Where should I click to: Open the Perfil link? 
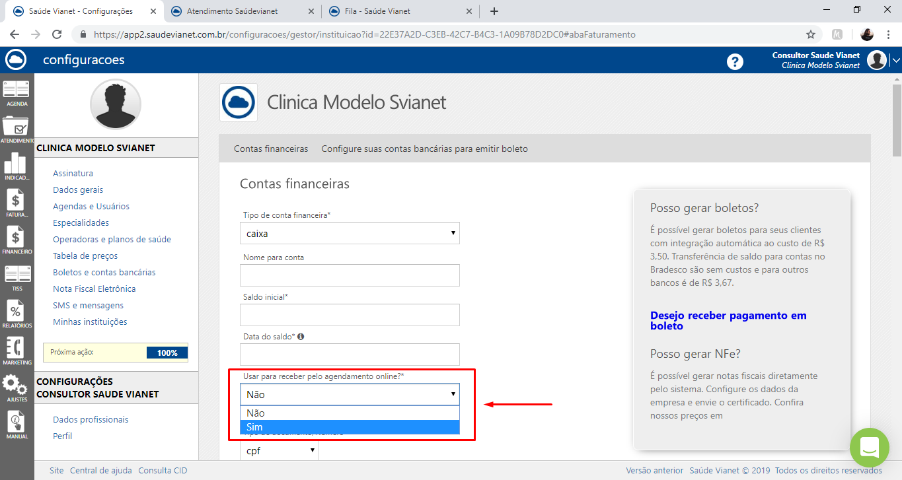[x=63, y=436]
